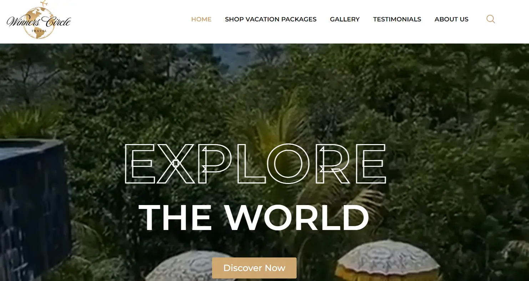The image size is (529, 281).
Task: Click the letter O in EXPLORE
Action: (x=289, y=164)
